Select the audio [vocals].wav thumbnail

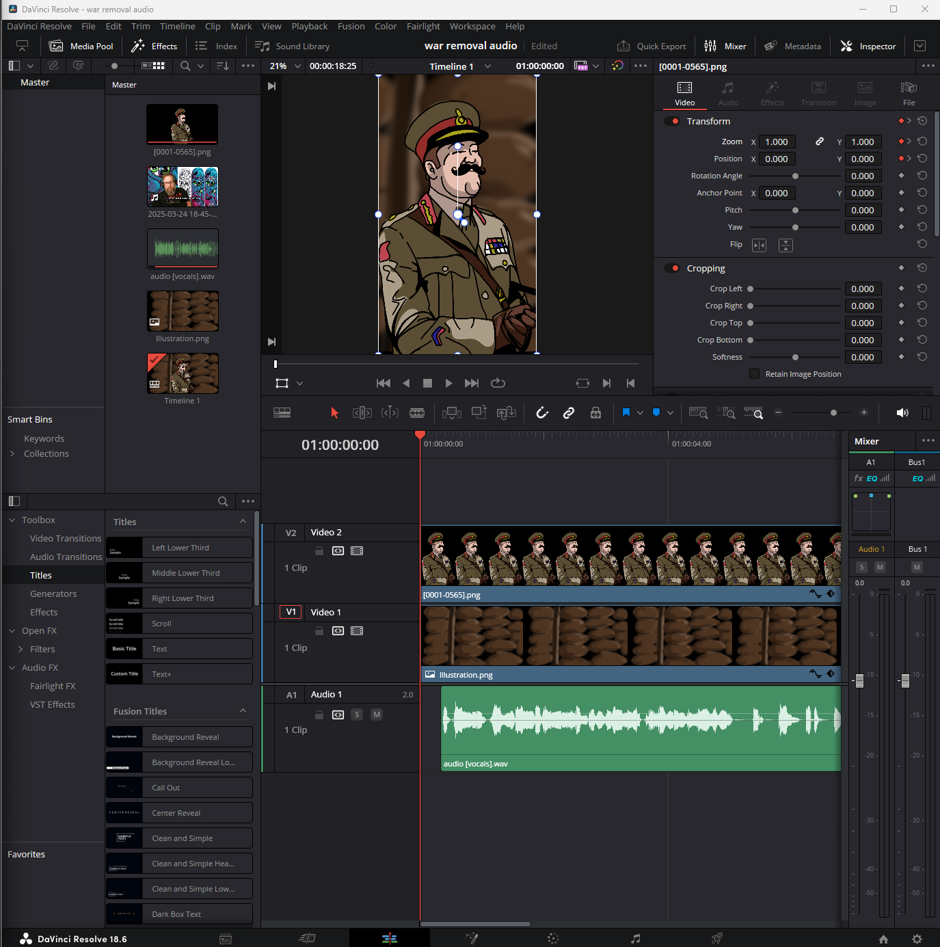tap(183, 249)
